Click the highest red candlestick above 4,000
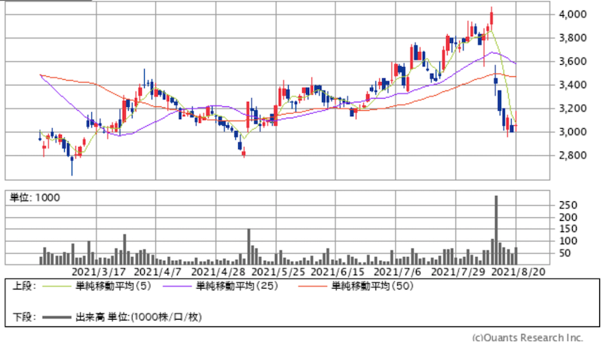The image size is (603, 346). point(491,17)
